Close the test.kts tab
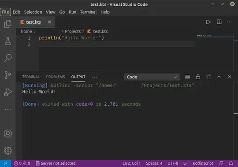Screen dimensions: 238x167 tap(49, 22)
